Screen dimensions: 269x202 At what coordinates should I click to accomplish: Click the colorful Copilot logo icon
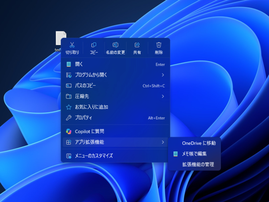[69, 131]
